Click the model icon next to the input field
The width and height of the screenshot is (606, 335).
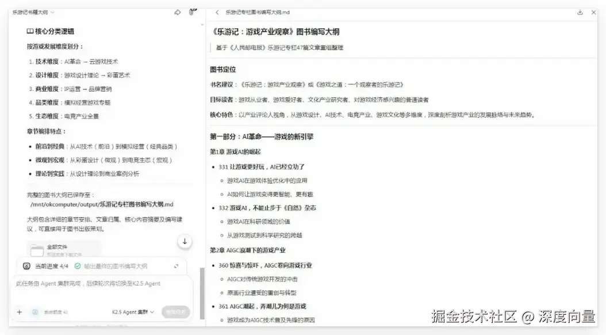(36, 312)
